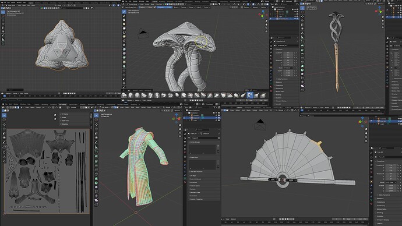Image resolution: width=402 pixels, height=226 pixels.
Task: Select the Rip Region tool in the UV editor
Action: [4, 147]
